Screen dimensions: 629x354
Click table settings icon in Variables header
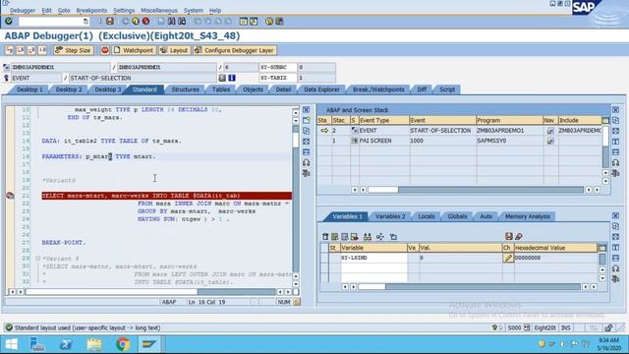click(602, 248)
